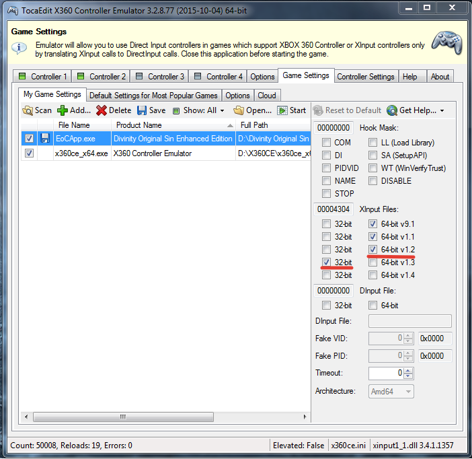The height and width of the screenshot is (459, 472).
Task: Enable the PIDVID hook checkbox
Action: tap(326, 168)
